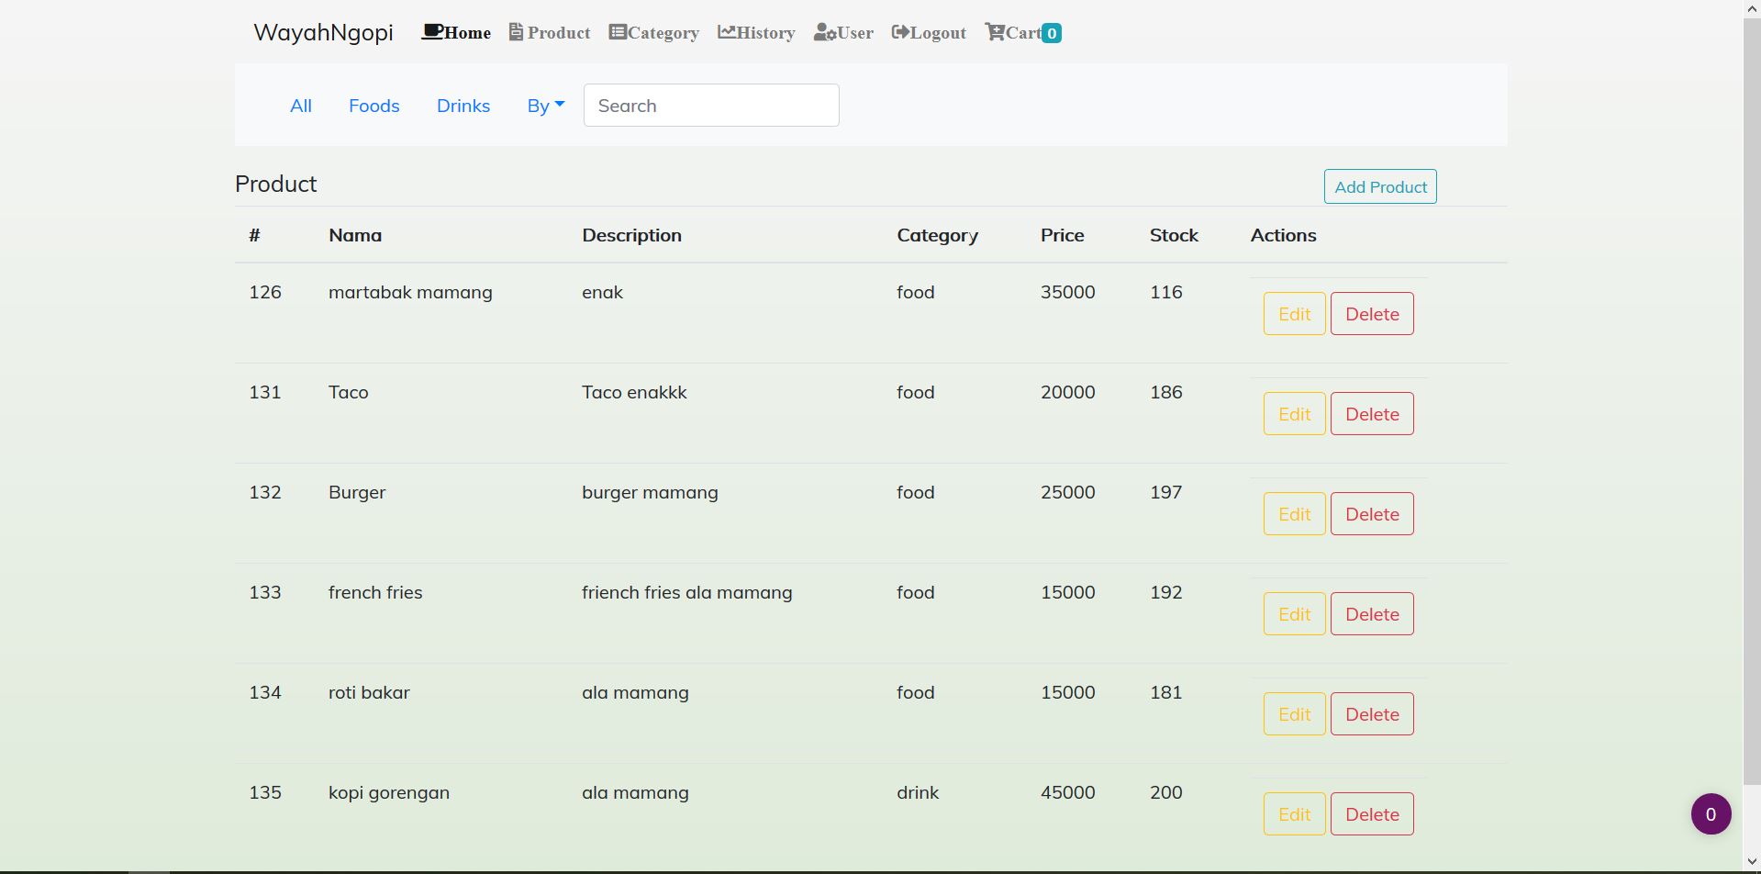Select the 'Product' section heading
This screenshot has width=1761, height=874.
click(275, 184)
